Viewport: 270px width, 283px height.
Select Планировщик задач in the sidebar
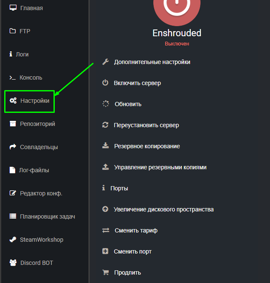coord(47,216)
